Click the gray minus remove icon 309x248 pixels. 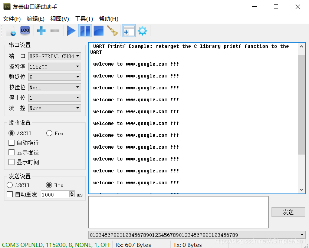point(55,31)
